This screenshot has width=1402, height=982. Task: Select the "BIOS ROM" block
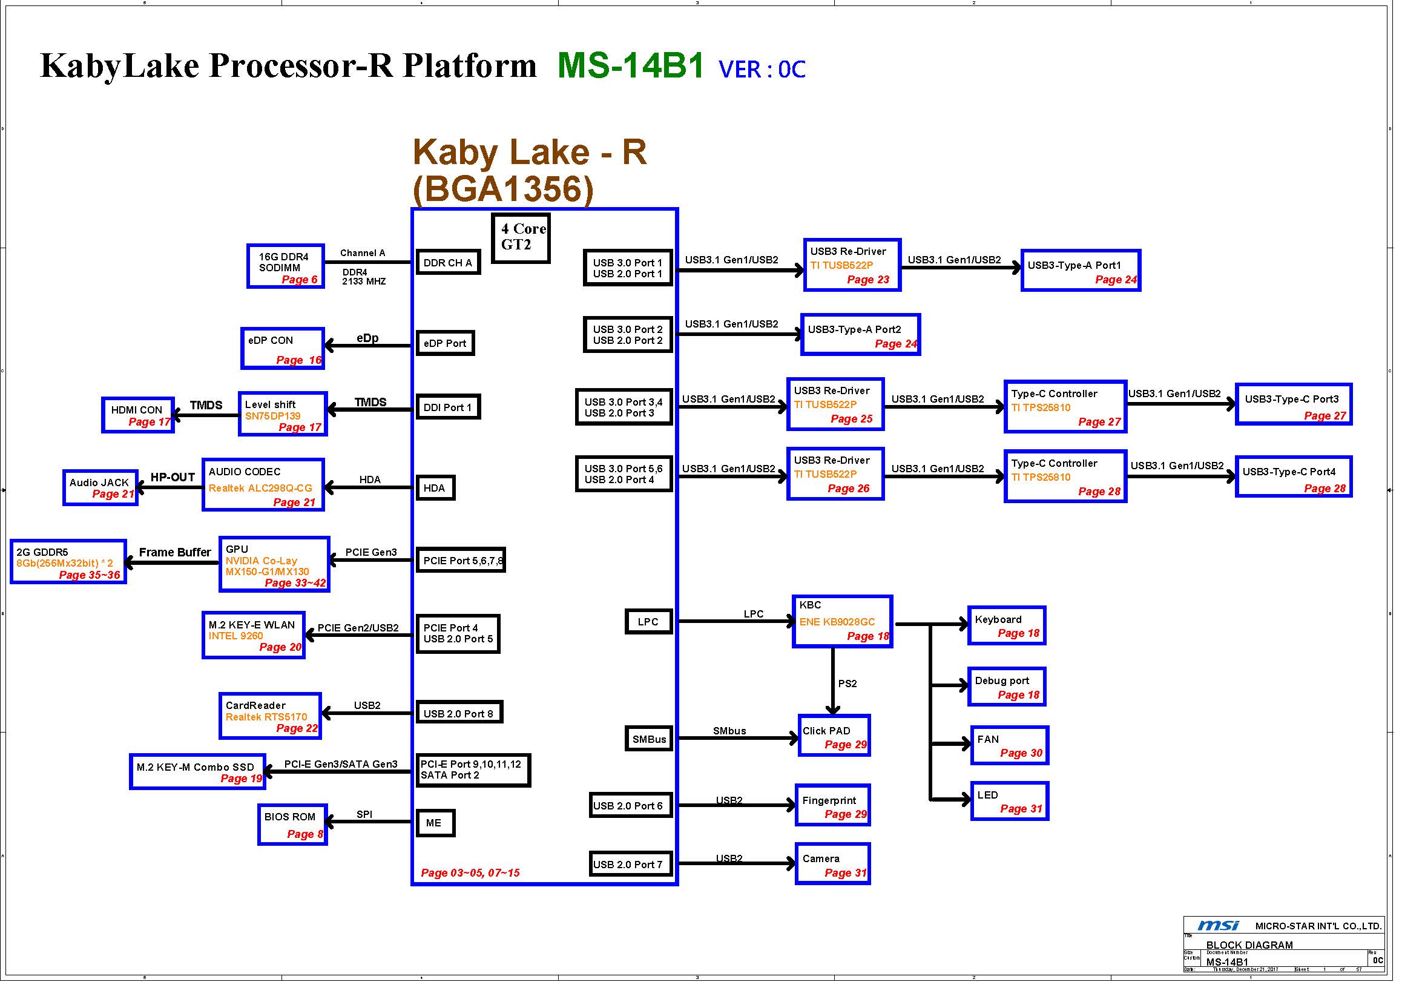292,825
